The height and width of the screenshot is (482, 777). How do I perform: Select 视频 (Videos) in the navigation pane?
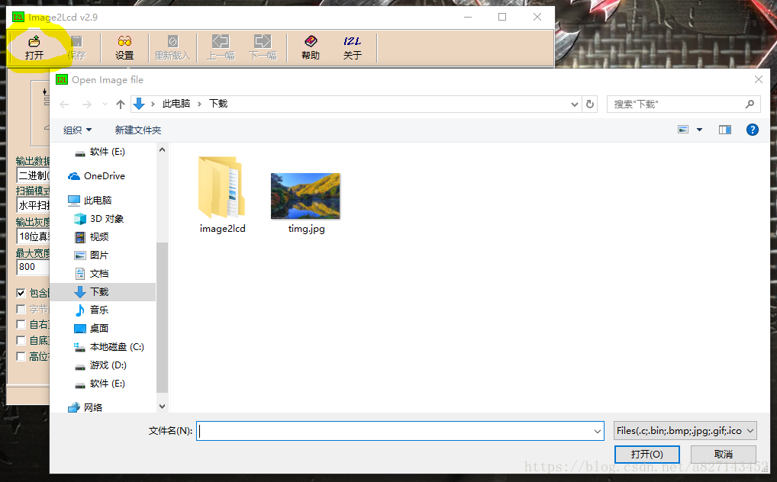point(102,236)
